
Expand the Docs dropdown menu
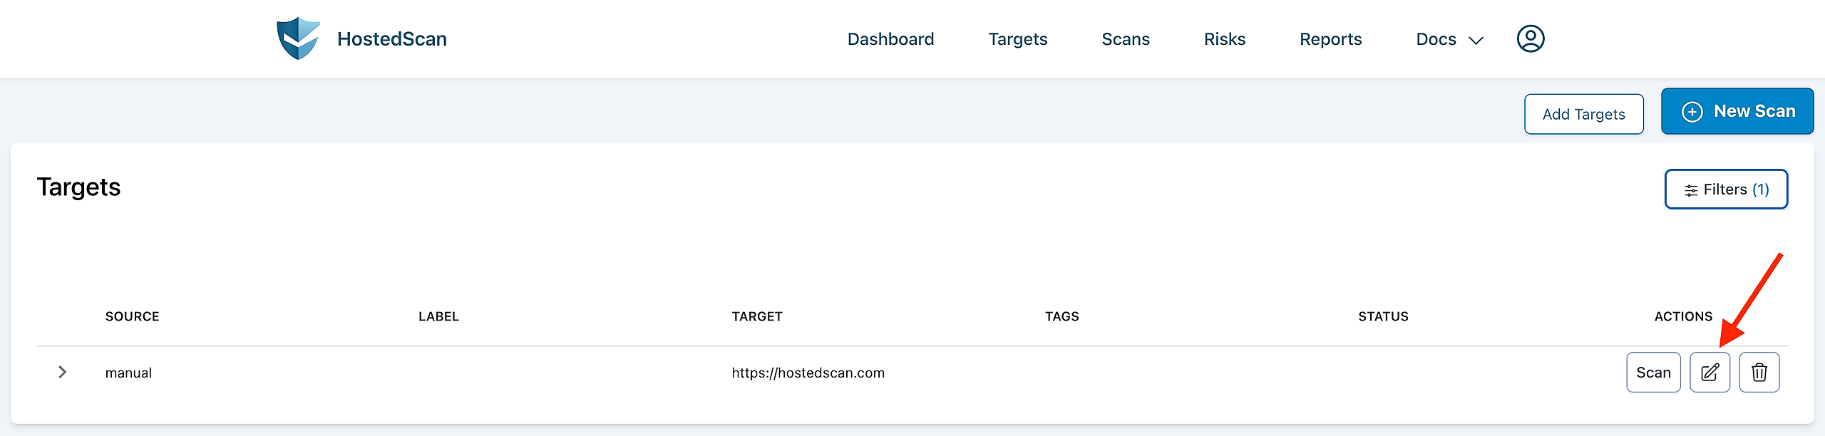coord(1449,39)
